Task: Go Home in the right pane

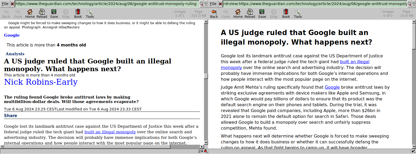Action: click(238, 14)
